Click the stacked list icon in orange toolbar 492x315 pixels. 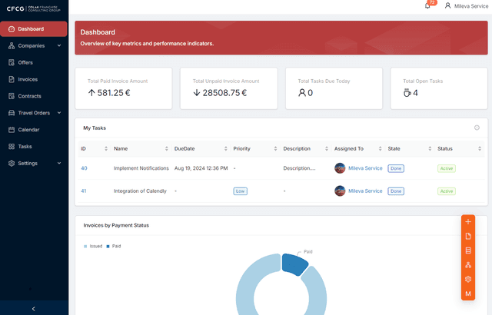pyautogui.click(x=468, y=250)
